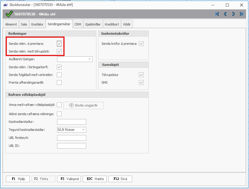
Task: Click the UBL ID input field
Action: tap(71, 146)
